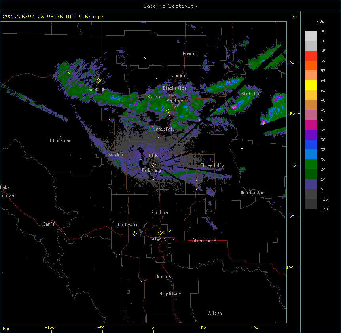Viewport: 341px width, 333px height.
Task: Click the white plus marker north of Drumheller
Action: tap(242, 148)
